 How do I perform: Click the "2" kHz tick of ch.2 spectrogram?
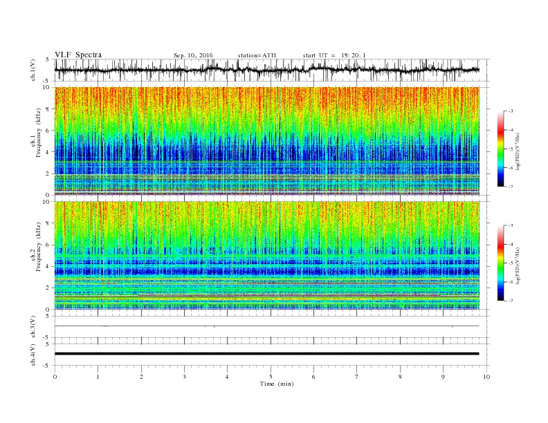click(48, 288)
